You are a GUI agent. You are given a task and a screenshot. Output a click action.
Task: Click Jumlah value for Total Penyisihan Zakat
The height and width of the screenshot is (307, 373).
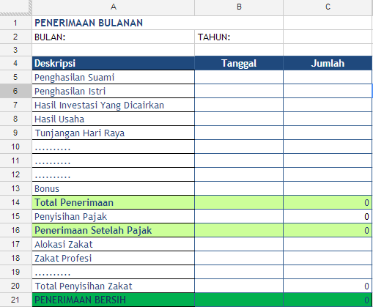(x=328, y=286)
